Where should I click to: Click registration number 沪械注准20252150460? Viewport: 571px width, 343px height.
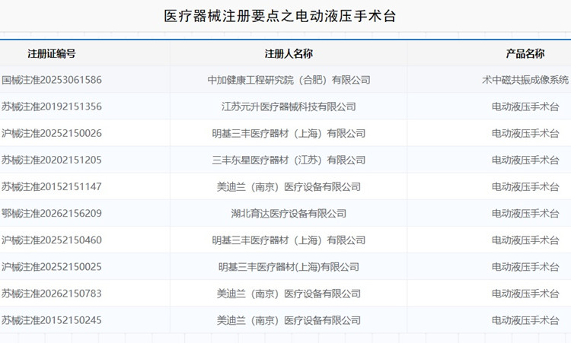point(52,240)
